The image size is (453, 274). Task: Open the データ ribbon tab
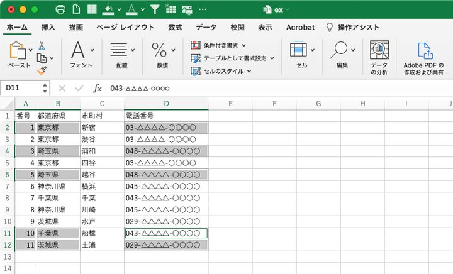pos(206,28)
